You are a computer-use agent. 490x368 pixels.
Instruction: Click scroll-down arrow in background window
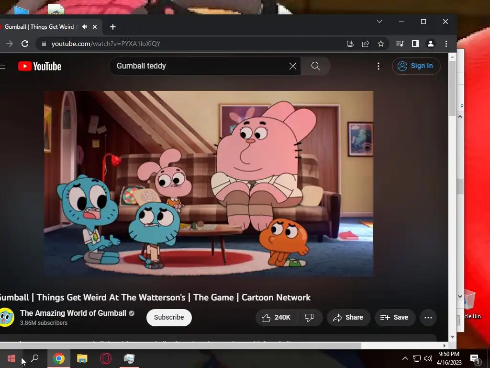(460, 296)
